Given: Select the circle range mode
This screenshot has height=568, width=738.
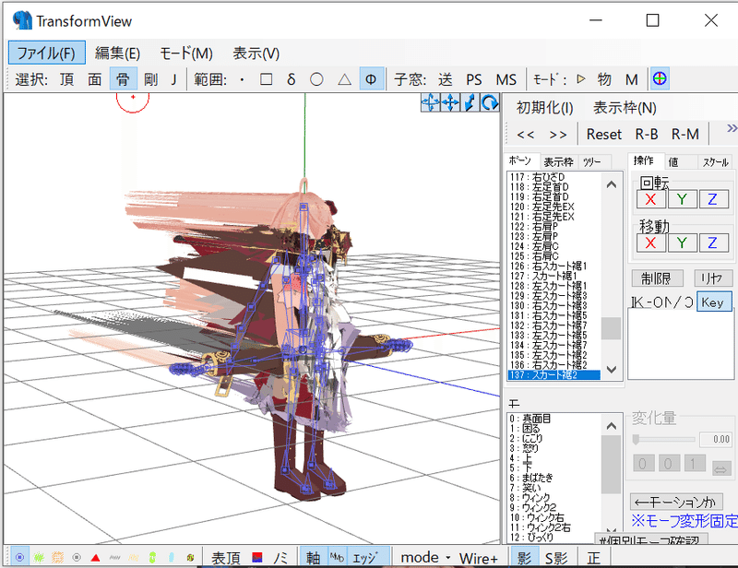Looking at the screenshot, I should point(316,79).
